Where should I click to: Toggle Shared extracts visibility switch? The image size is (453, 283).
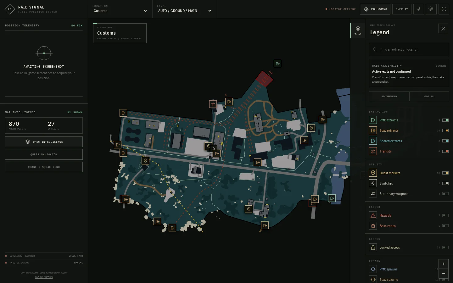tap(445, 141)
